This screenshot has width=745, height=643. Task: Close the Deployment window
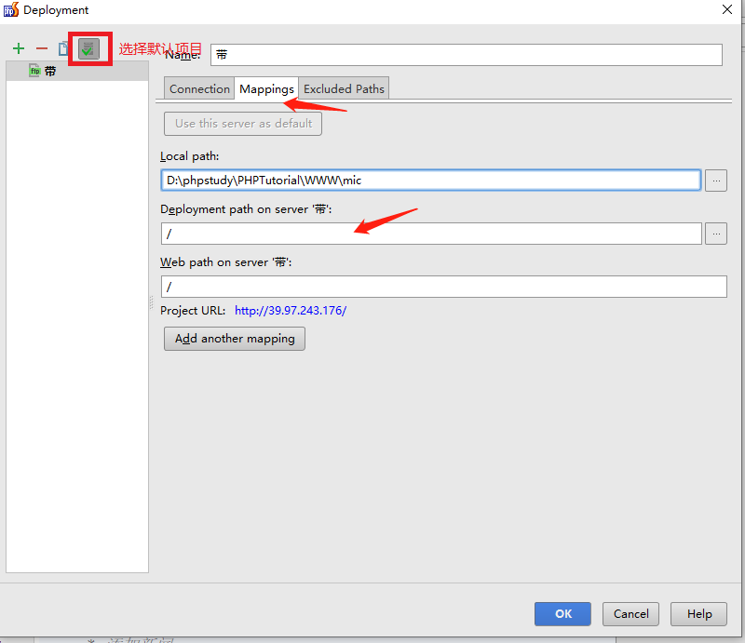coord(727,9)
